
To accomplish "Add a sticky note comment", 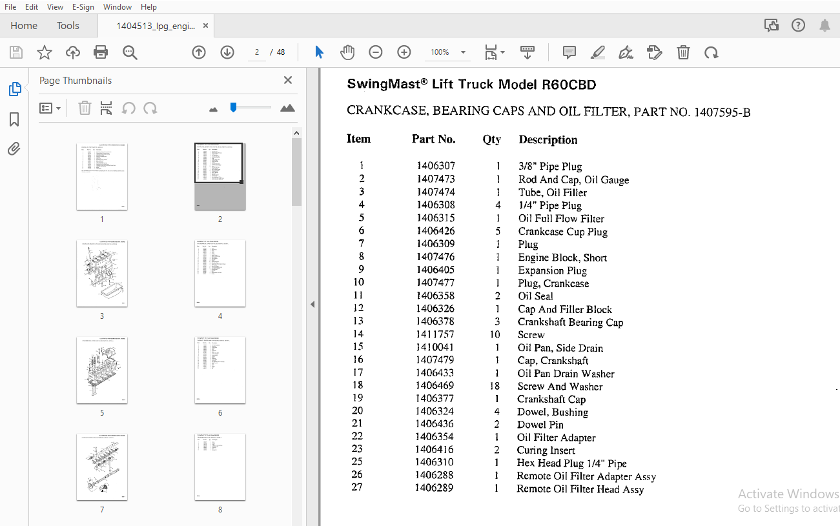I will 569,52.
